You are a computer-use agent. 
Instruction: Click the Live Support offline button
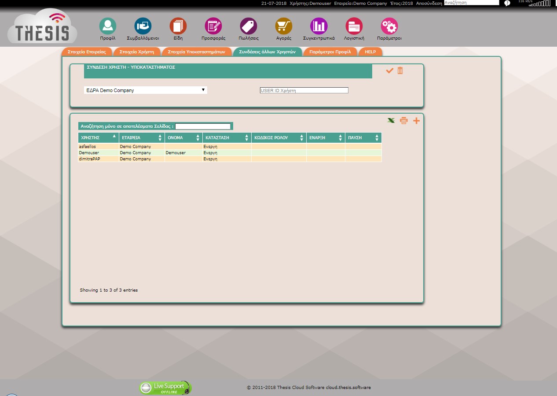(165, 388)
